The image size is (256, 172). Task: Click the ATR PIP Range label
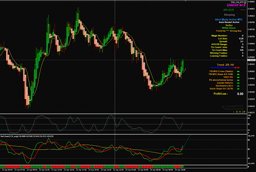point(219,44)
